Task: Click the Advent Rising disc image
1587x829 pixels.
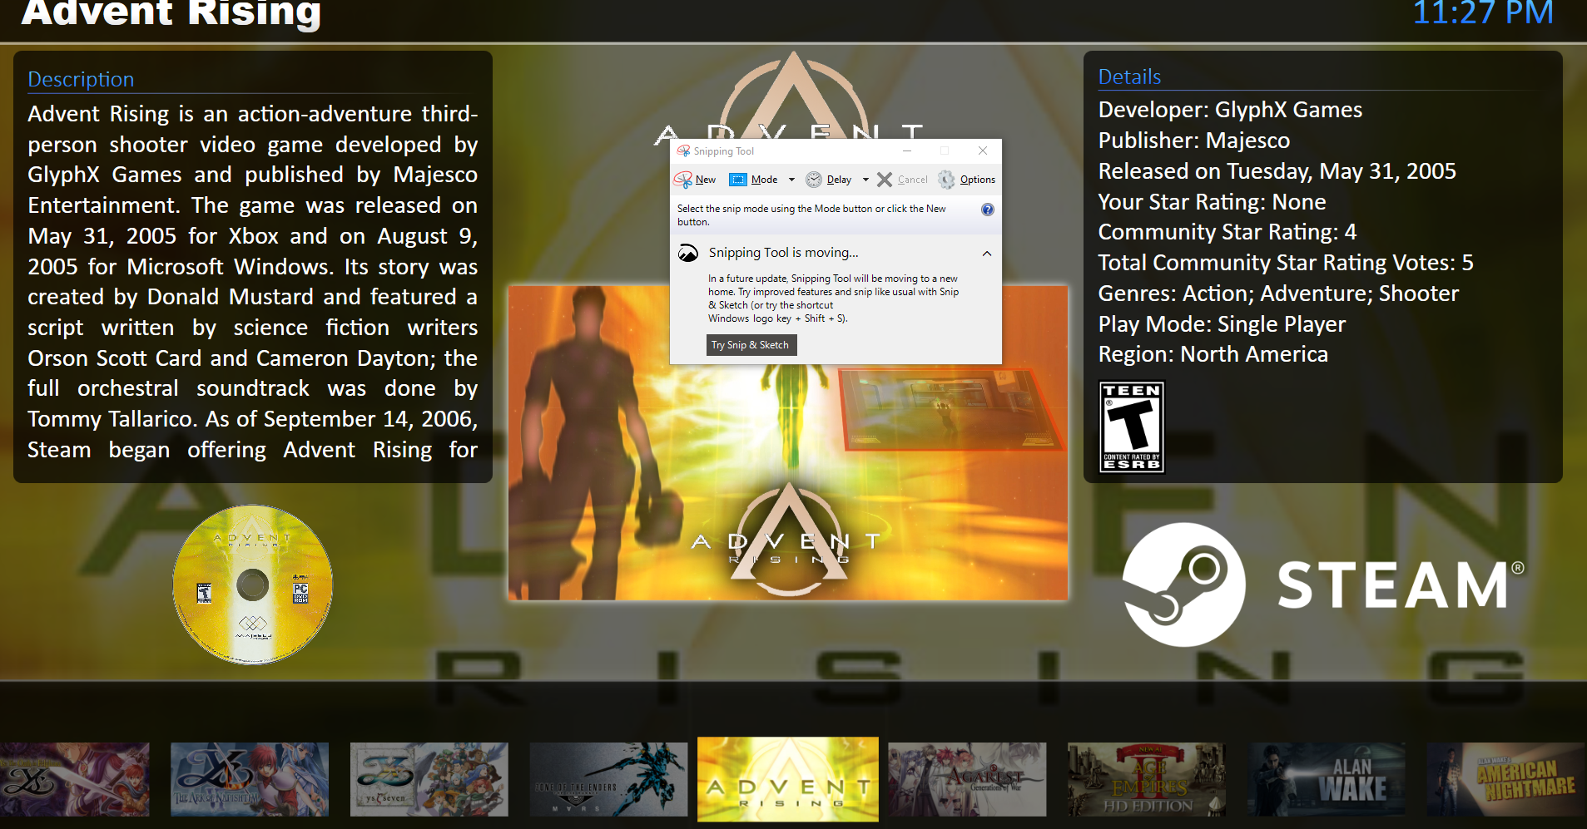Action: pos(253,585)
